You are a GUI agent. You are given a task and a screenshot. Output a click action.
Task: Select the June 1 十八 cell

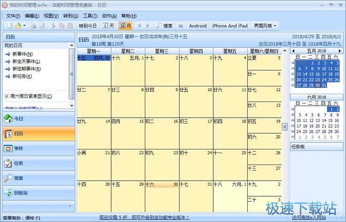tap(230, 197)
